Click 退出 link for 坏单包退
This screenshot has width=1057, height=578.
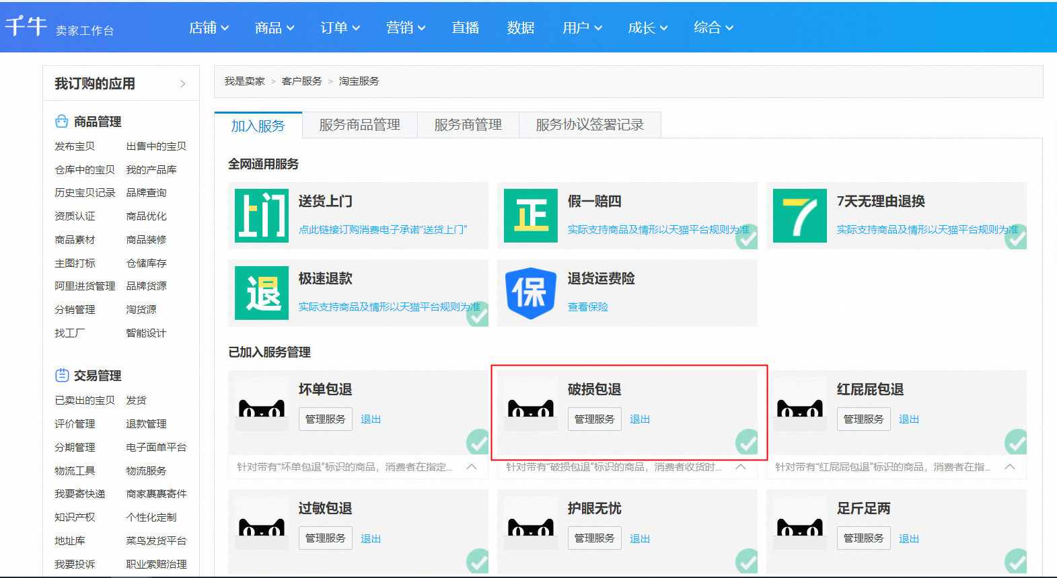371,419
